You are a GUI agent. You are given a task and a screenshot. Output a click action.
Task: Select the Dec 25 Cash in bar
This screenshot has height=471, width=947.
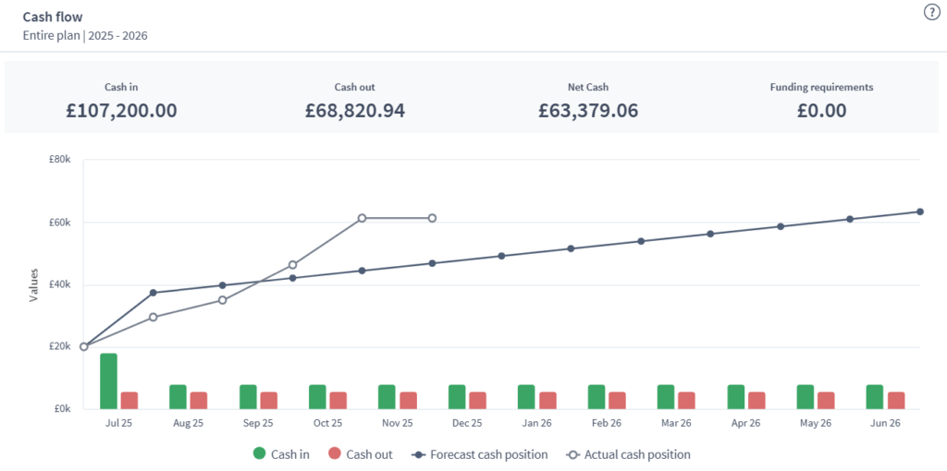pyautogui.click(x=457, y=396)
